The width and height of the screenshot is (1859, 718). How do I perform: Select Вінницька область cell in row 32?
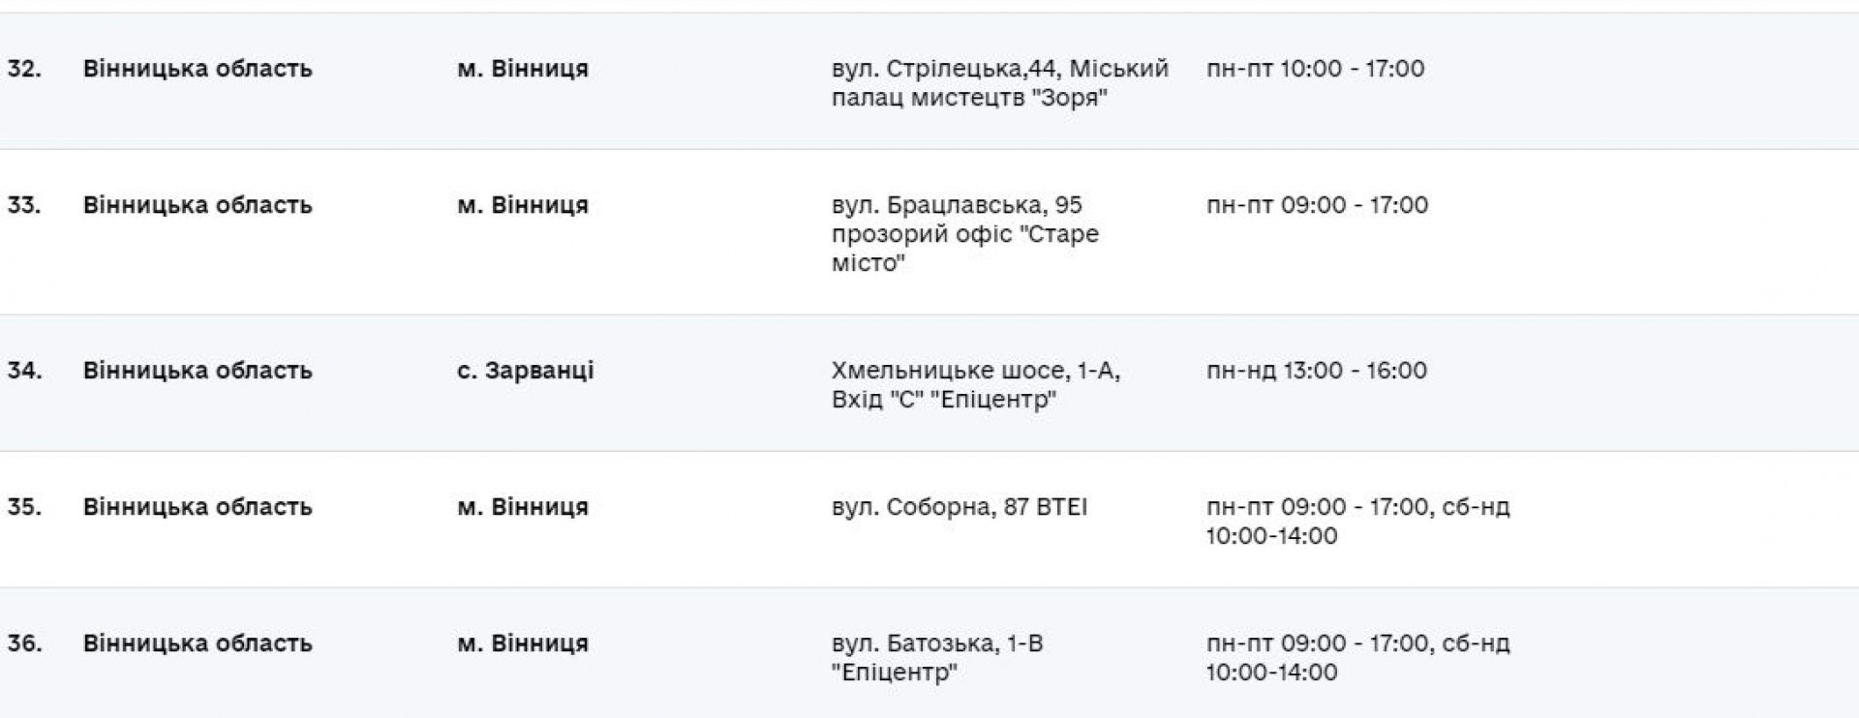pyautogui.click(x=198, y=69)
